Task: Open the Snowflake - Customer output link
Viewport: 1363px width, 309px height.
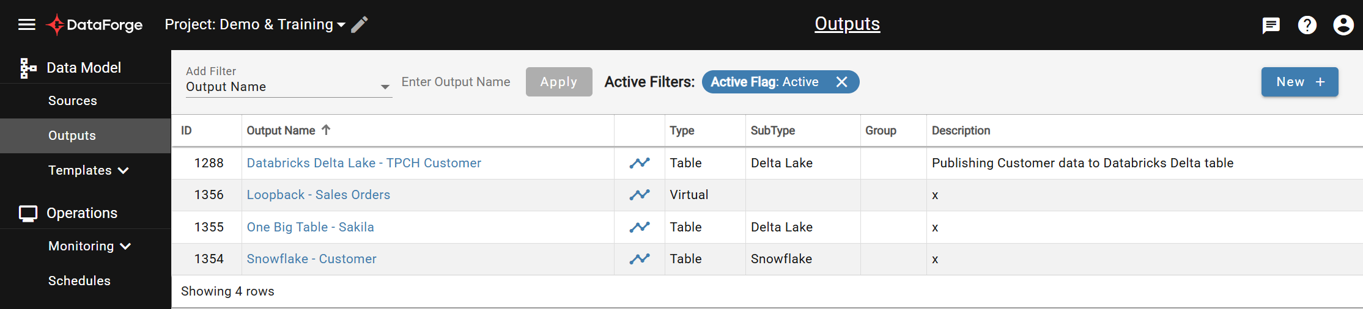Action: 311,259
